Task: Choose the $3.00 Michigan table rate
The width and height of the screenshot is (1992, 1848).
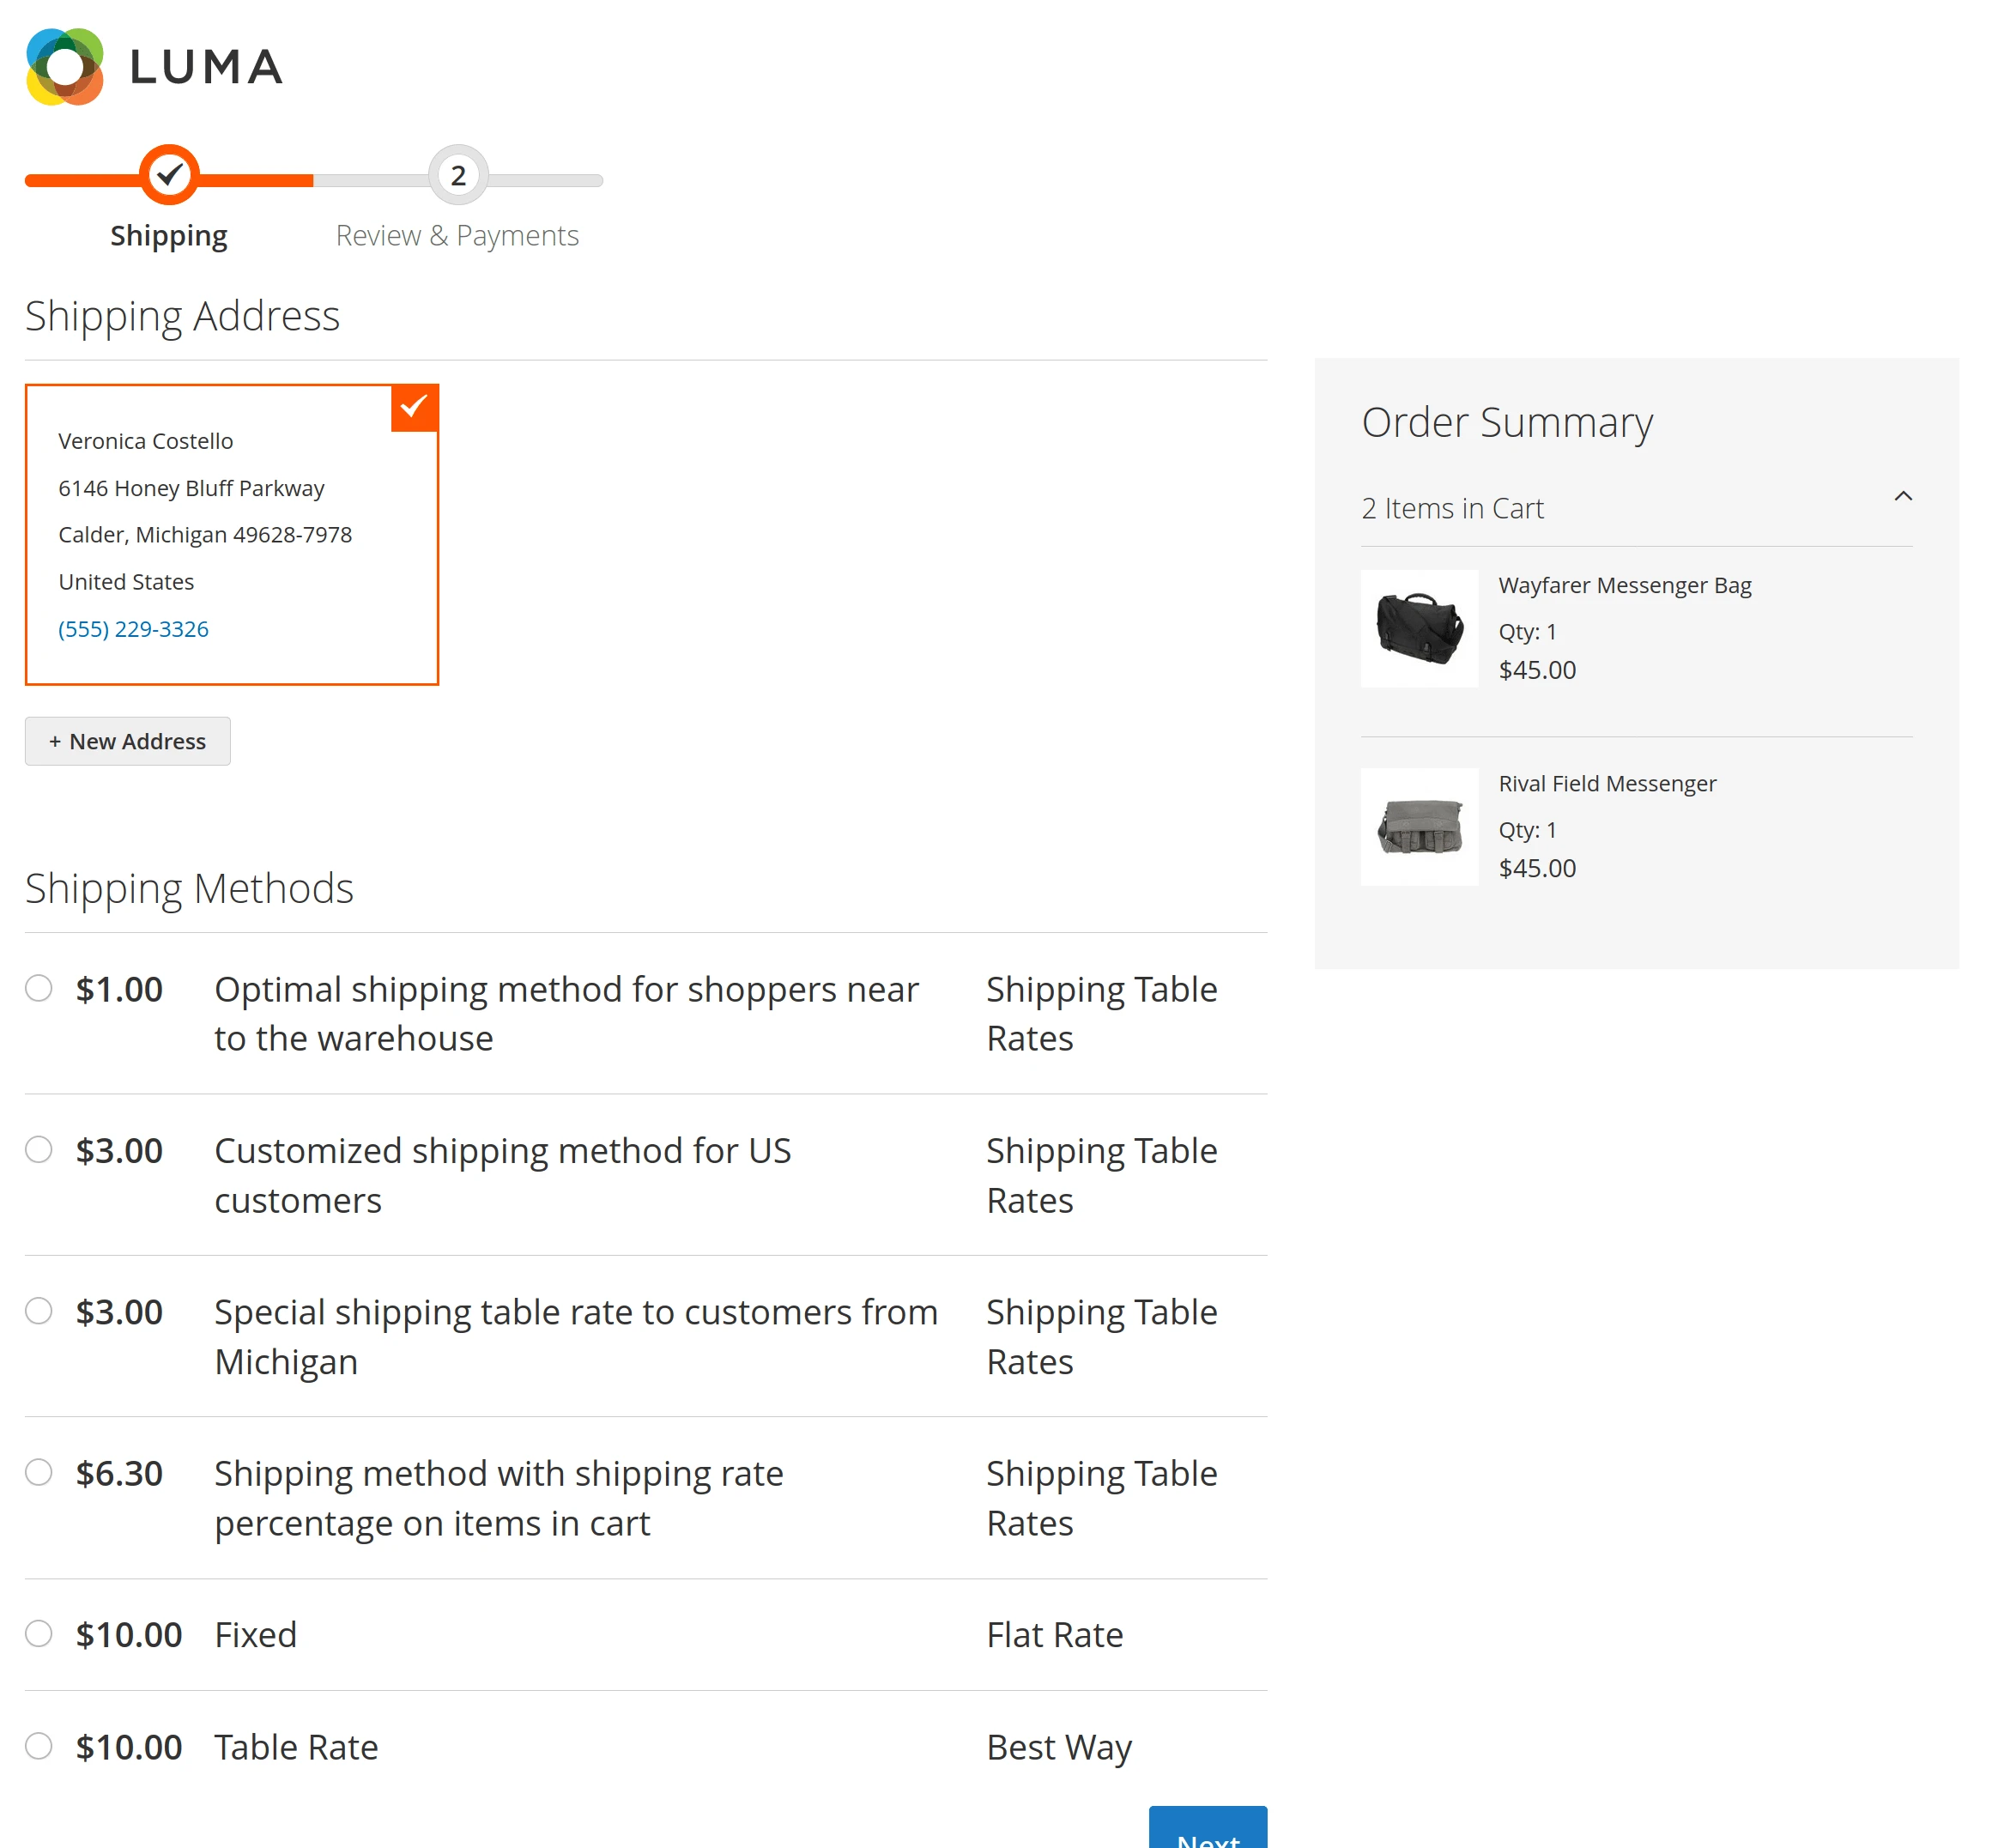Action: point(39,1310)
